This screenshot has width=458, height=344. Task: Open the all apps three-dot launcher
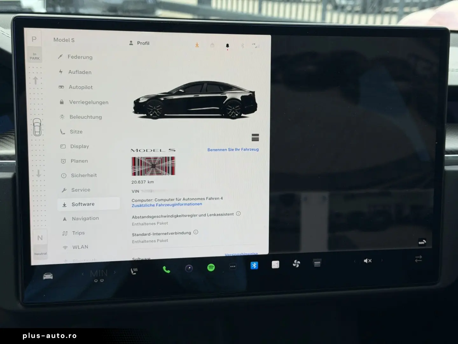(x=233, y=267)
